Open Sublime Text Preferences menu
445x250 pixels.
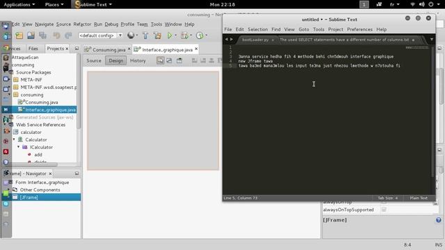click(x=359, y=29)
